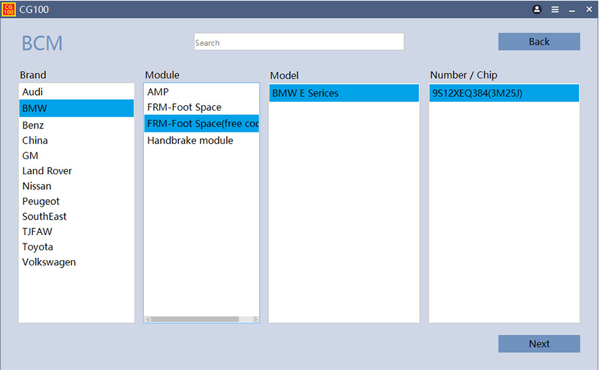Focus the Search input field
Image resolution: width=599 pixels, height=370 pixels.
[x=299, y=42]
